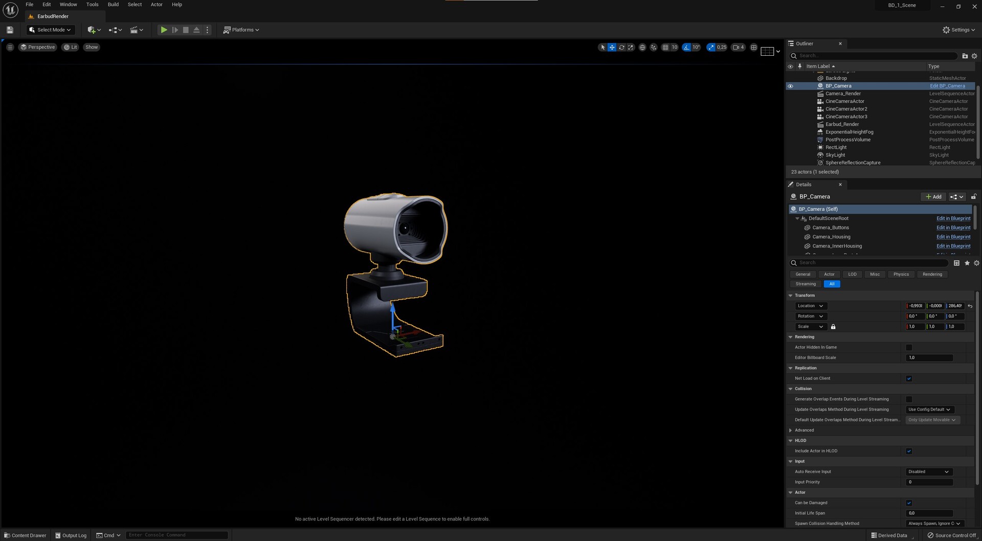Click the Outliner search field
The height and width of the screenshot is (541, 982).
pos(875,56)
